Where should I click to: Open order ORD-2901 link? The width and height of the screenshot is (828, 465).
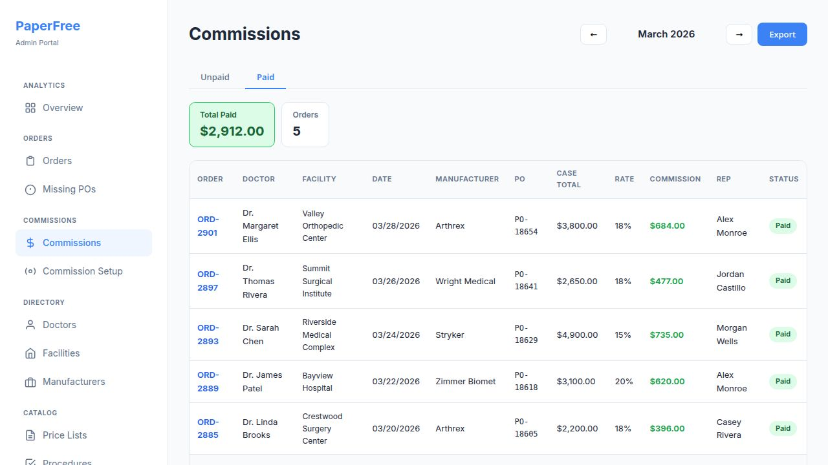[x=208, y=226]
